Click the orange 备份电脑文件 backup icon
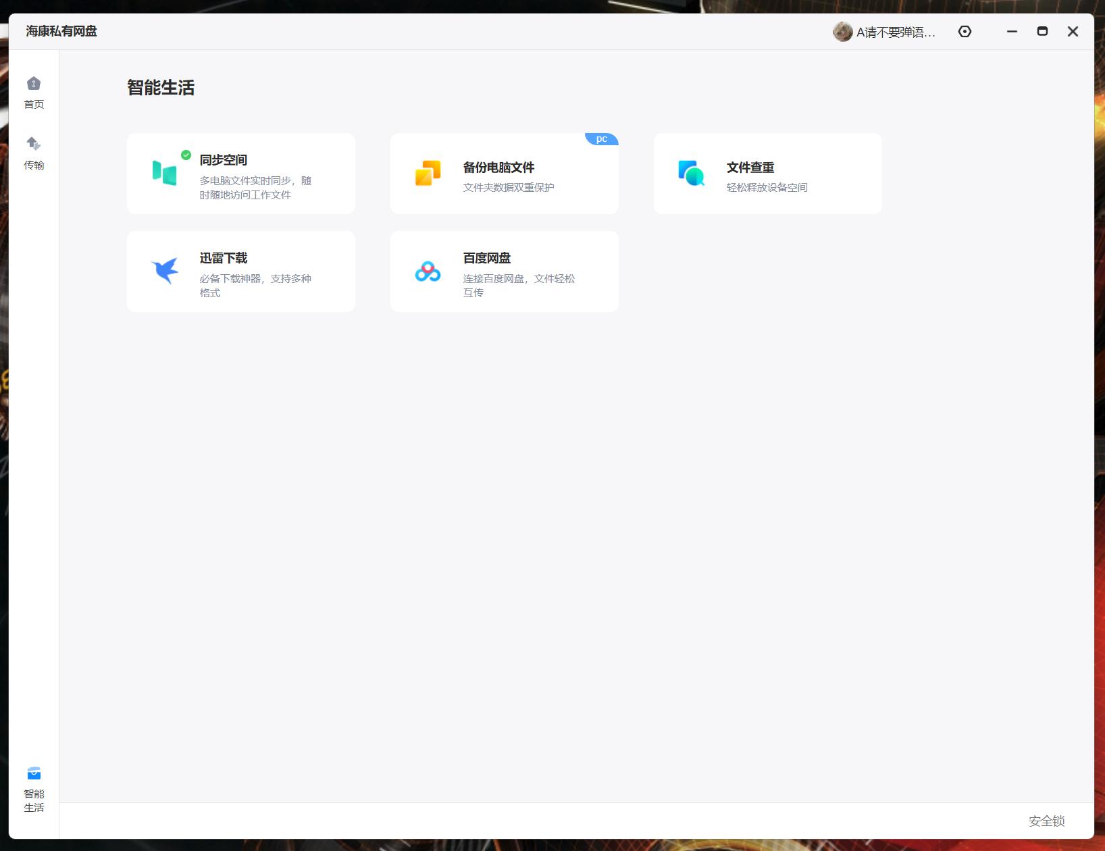This screenshot has width=1105, height=851. [428, 173]
